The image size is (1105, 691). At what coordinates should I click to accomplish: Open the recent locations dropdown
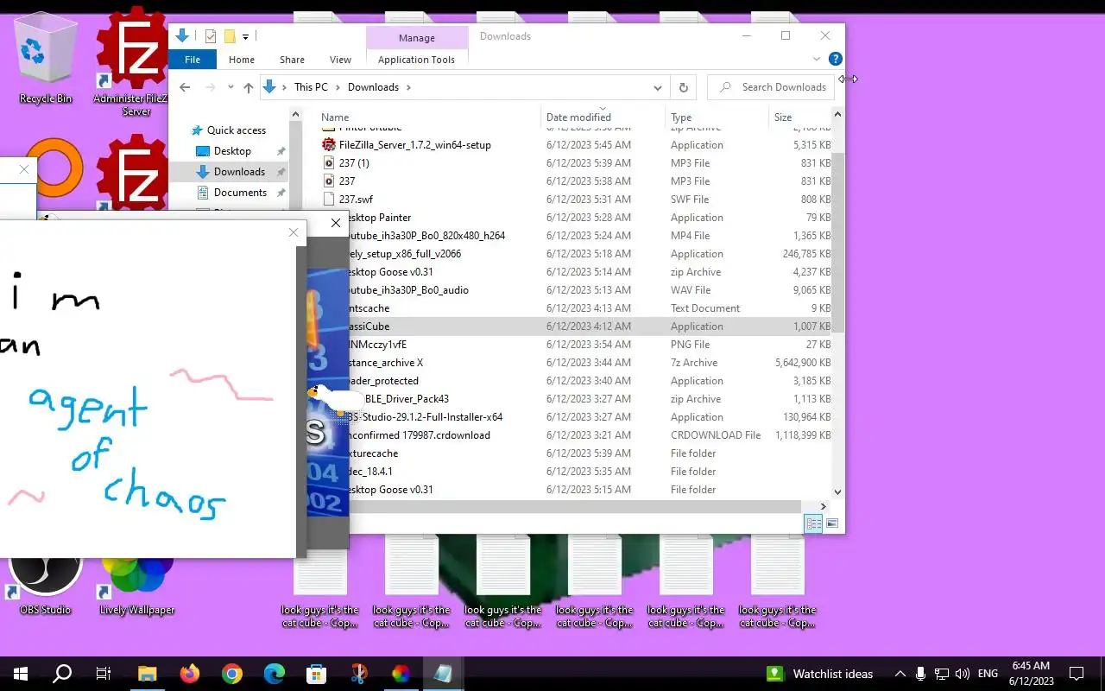230,87
